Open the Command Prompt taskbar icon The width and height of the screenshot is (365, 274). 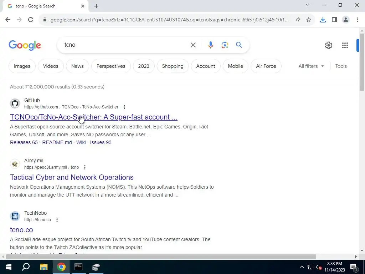tap(78, 267)
